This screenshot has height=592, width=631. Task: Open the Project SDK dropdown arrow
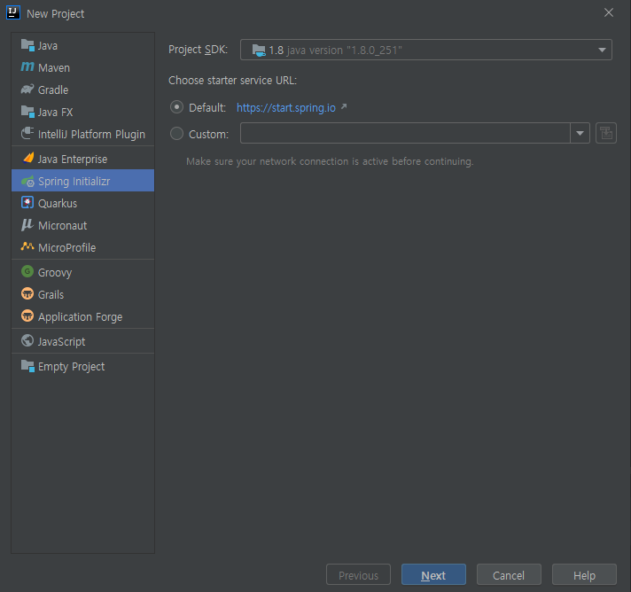[x=602, y=50]
